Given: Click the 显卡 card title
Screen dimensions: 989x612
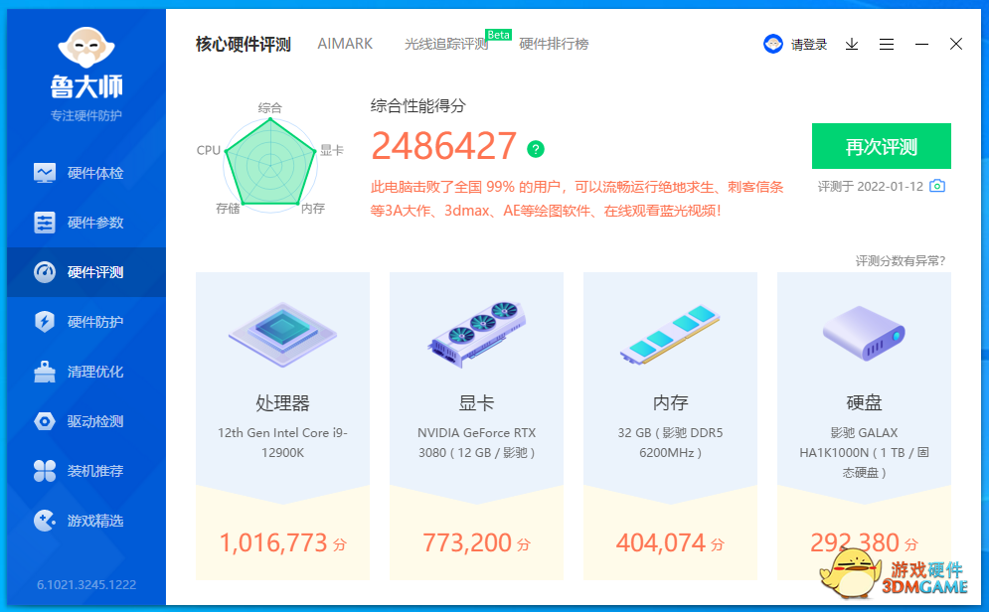Looking at the screenshot, I should click(x=477, y=402).
